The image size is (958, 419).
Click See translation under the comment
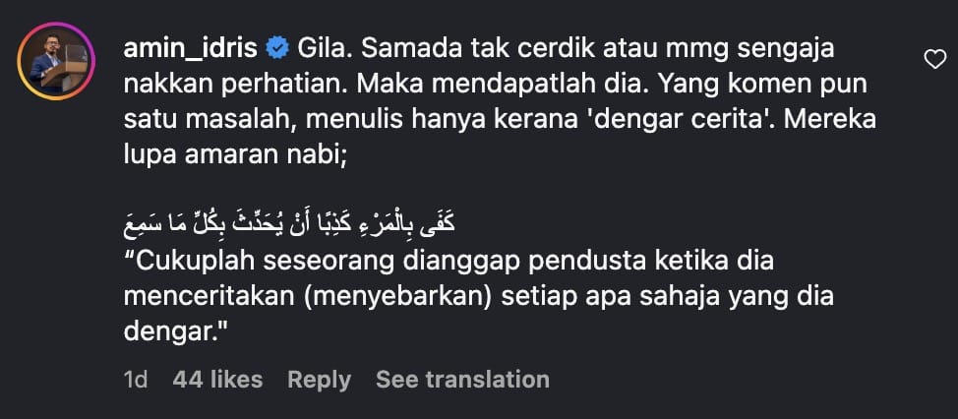462,380
